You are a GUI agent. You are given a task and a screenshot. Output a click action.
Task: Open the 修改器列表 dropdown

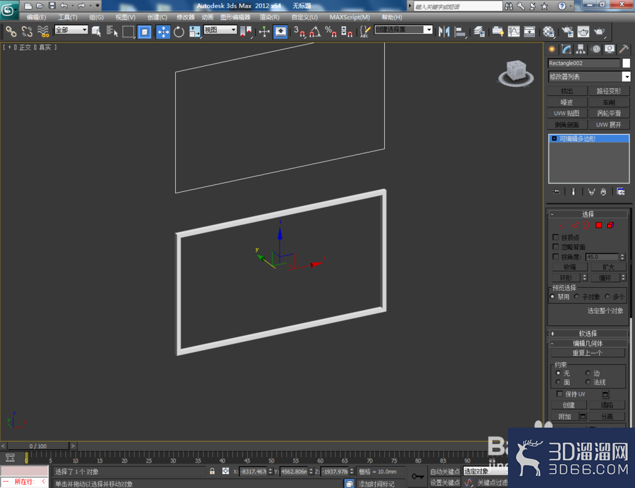tap(626, 77)
